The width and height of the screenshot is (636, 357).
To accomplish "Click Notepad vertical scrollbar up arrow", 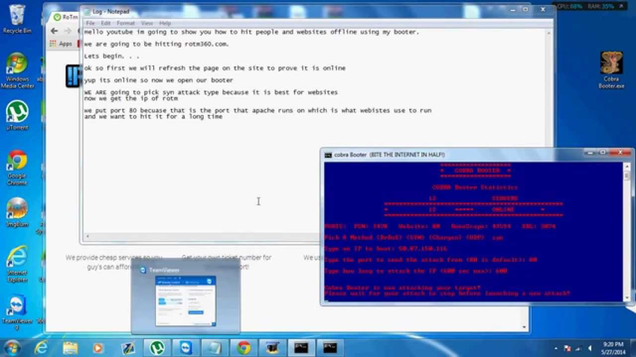I will point(549,32).
